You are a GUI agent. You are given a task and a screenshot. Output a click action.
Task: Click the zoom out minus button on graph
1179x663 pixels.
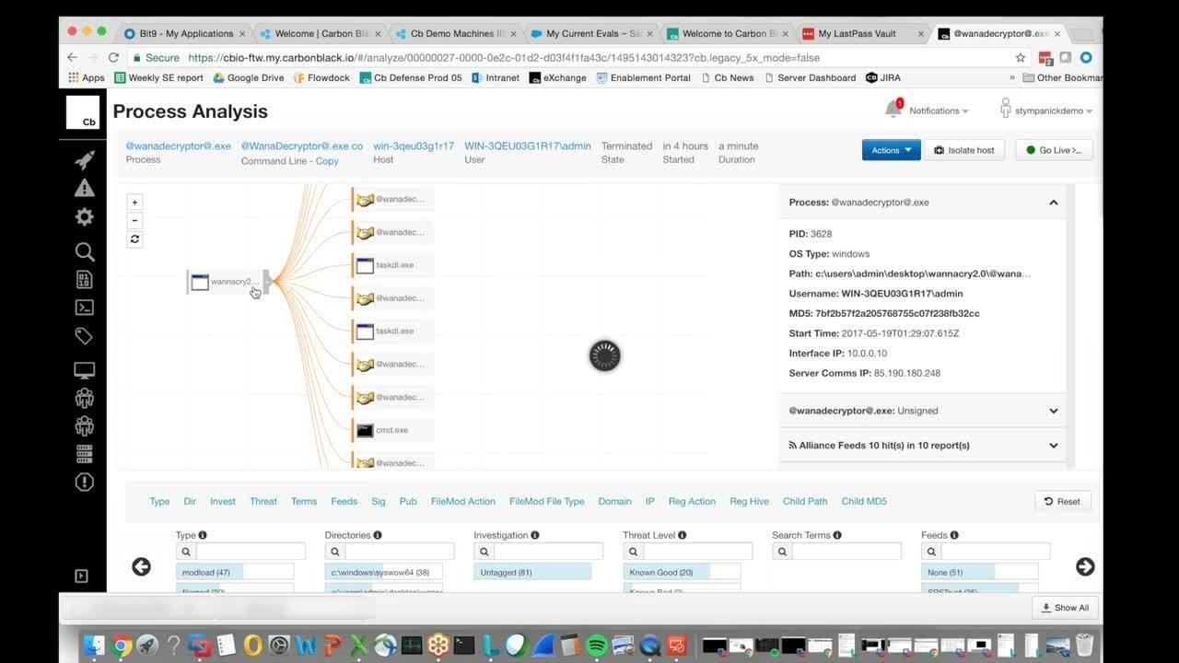[x=134, y=220]
